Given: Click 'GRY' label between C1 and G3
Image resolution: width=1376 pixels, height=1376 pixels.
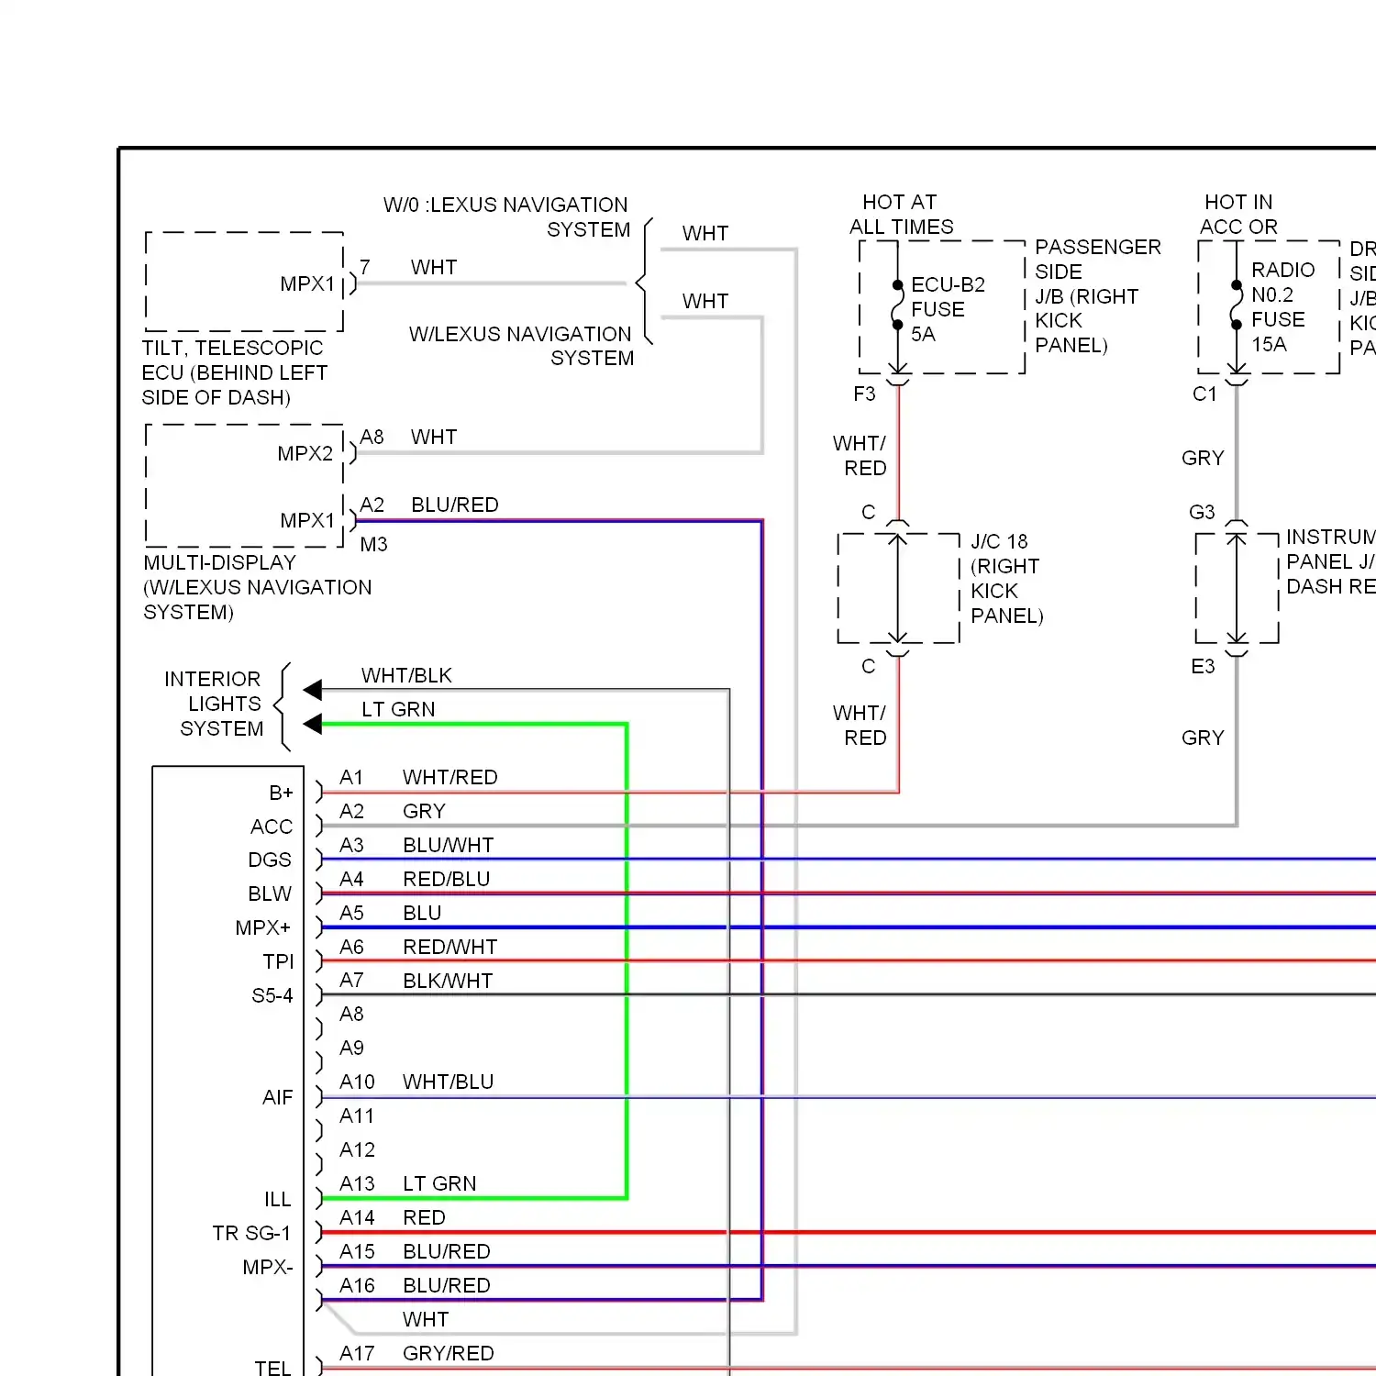Looking at the screenshot, I should 1203,459.
